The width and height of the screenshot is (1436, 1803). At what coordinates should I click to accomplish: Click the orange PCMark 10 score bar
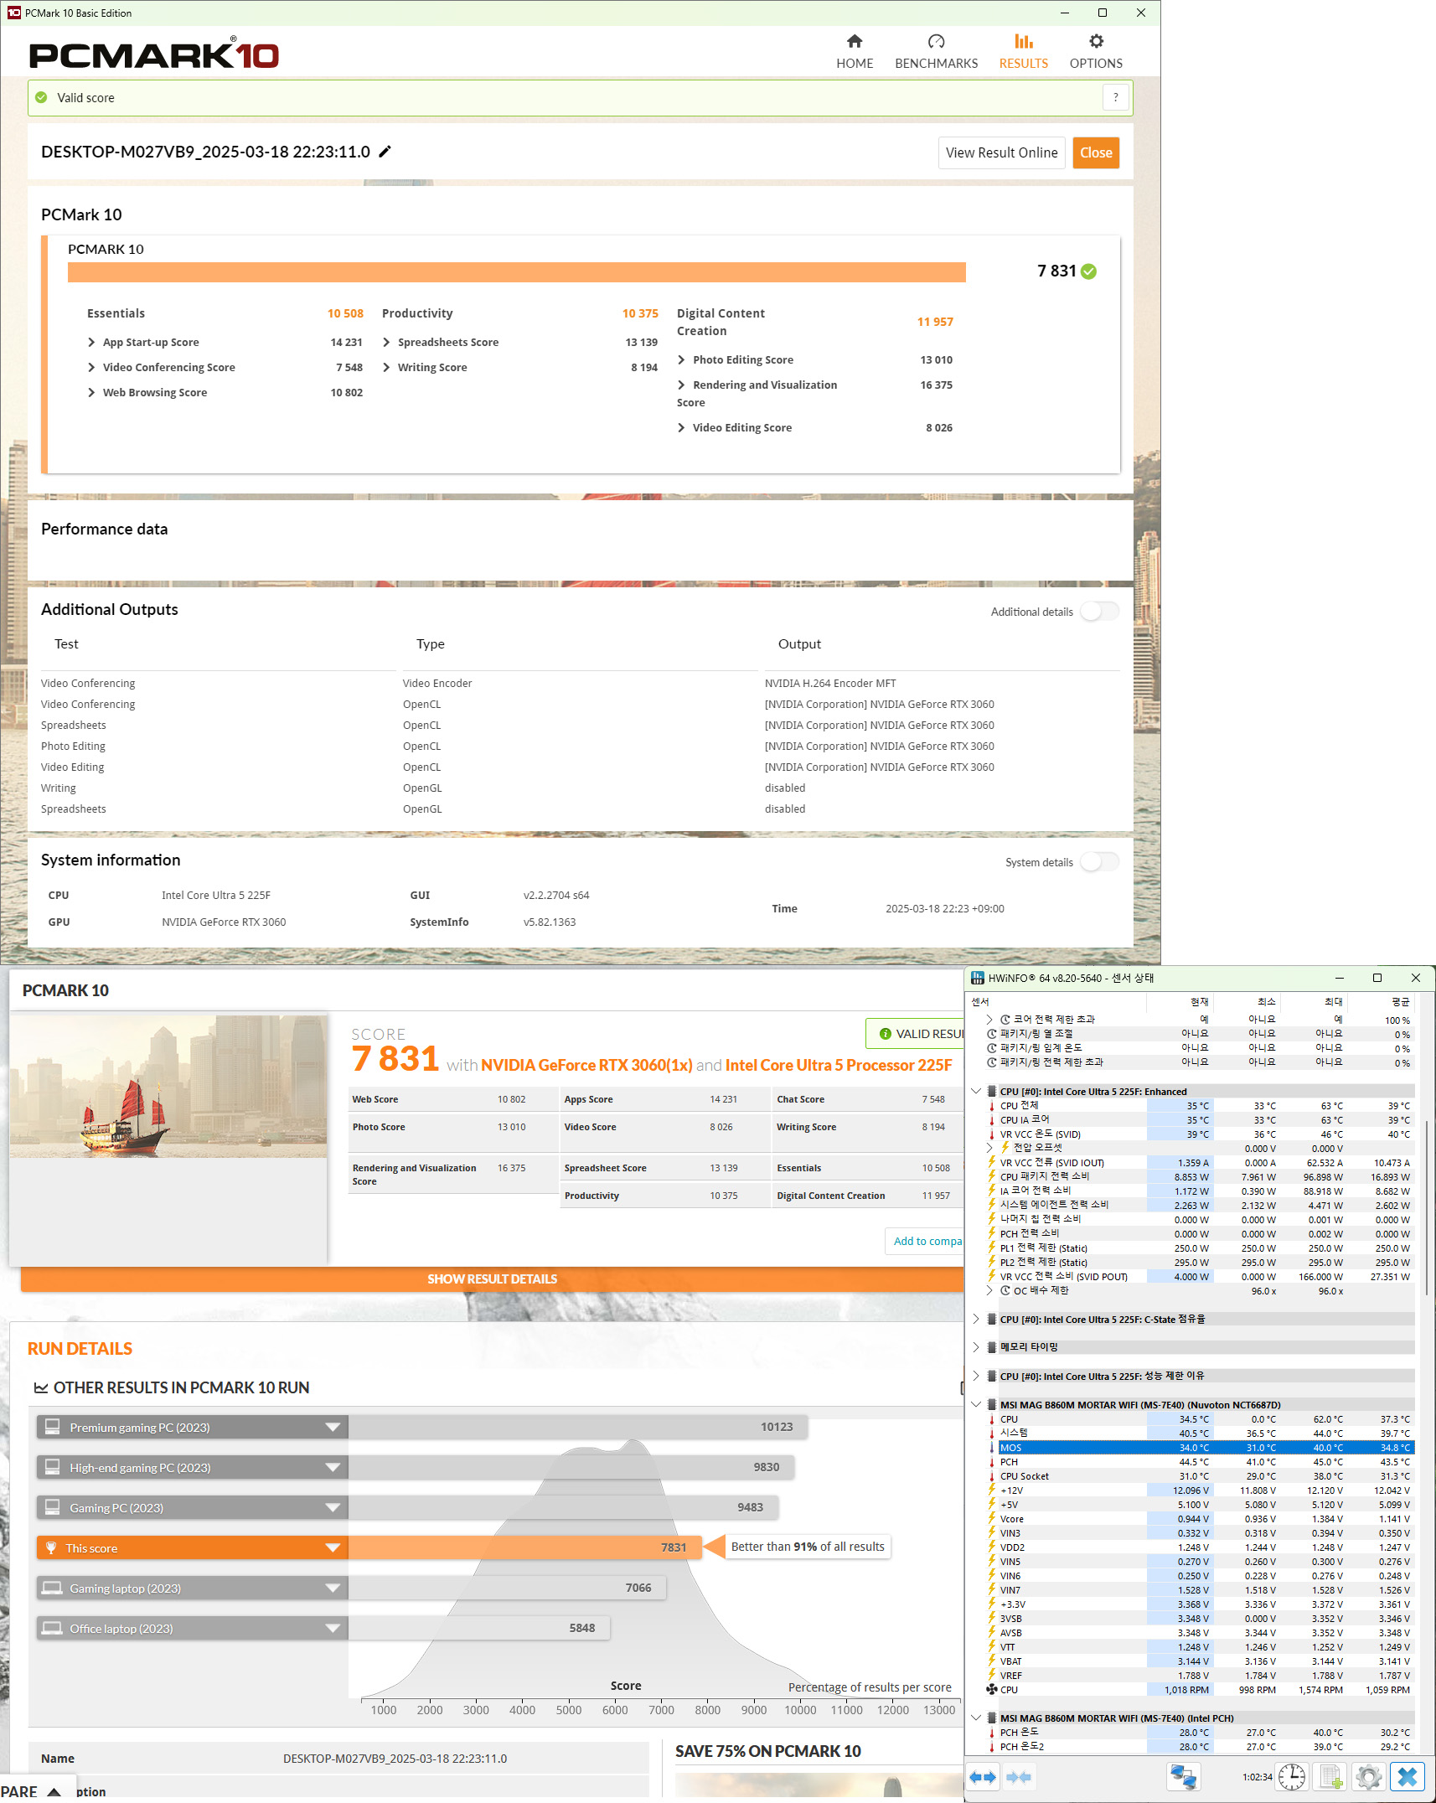[x=516, y=272]
